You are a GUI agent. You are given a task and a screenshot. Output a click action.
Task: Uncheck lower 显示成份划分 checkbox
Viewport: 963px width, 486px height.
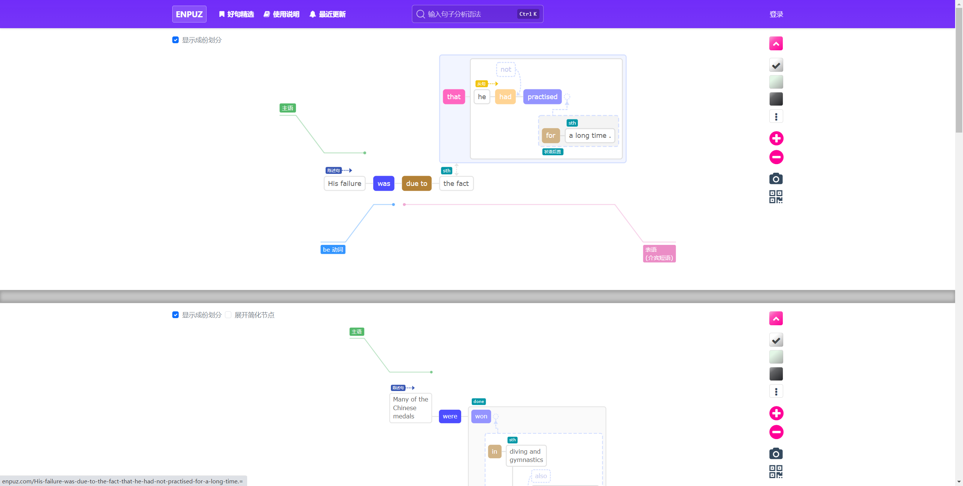point(175,315)
